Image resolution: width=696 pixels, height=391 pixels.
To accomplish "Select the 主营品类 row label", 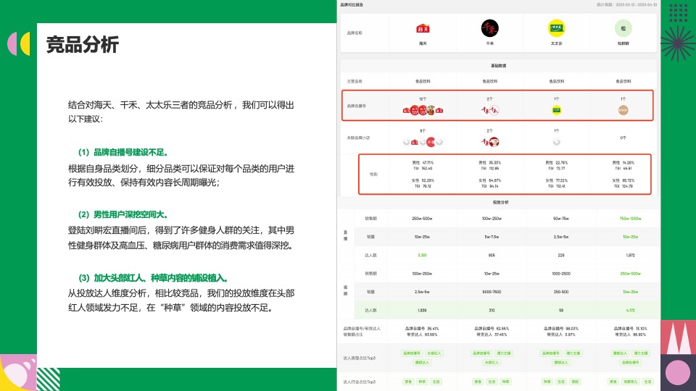I will (x=355, y=82).
